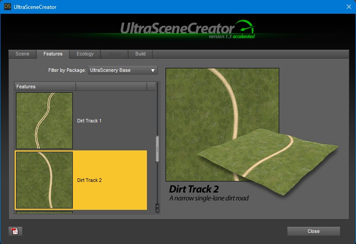This screenshot has width=356, height=244.
Task: Select the greyed-out Water tab
Action: coord(115,54)
